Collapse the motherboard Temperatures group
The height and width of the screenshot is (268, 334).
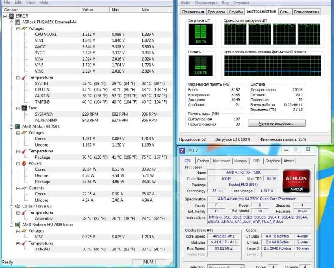click(x=18, y=78)
